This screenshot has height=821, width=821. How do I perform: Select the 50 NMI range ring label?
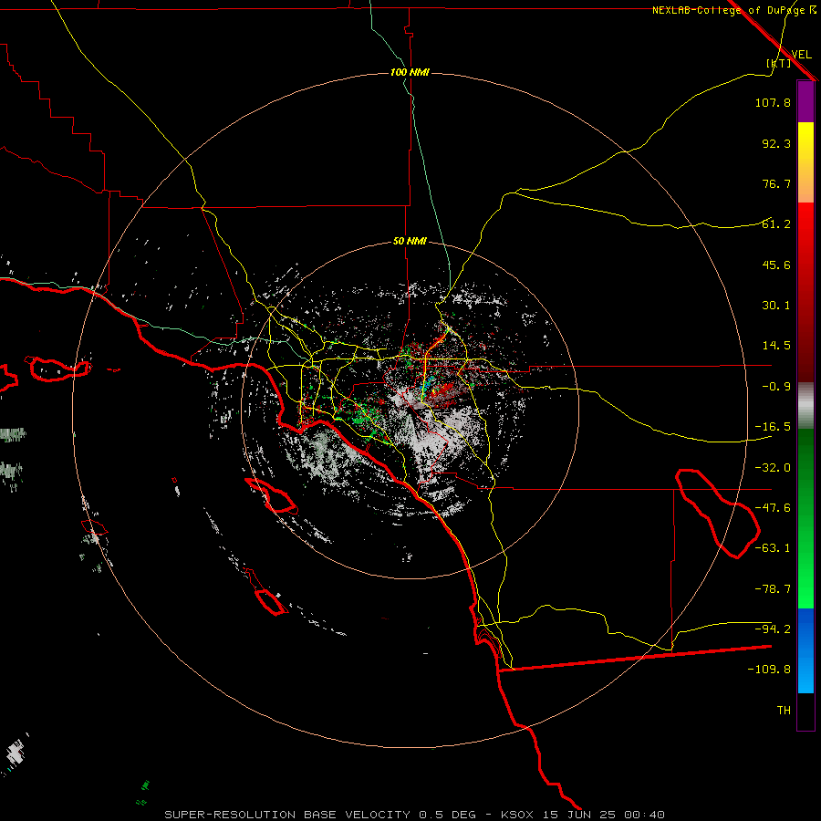click(410, 242)
